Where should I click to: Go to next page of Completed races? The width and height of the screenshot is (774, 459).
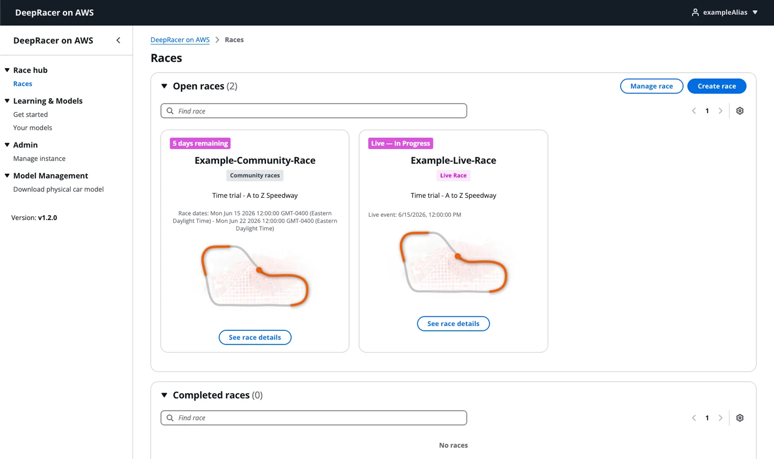click(720, 418)
